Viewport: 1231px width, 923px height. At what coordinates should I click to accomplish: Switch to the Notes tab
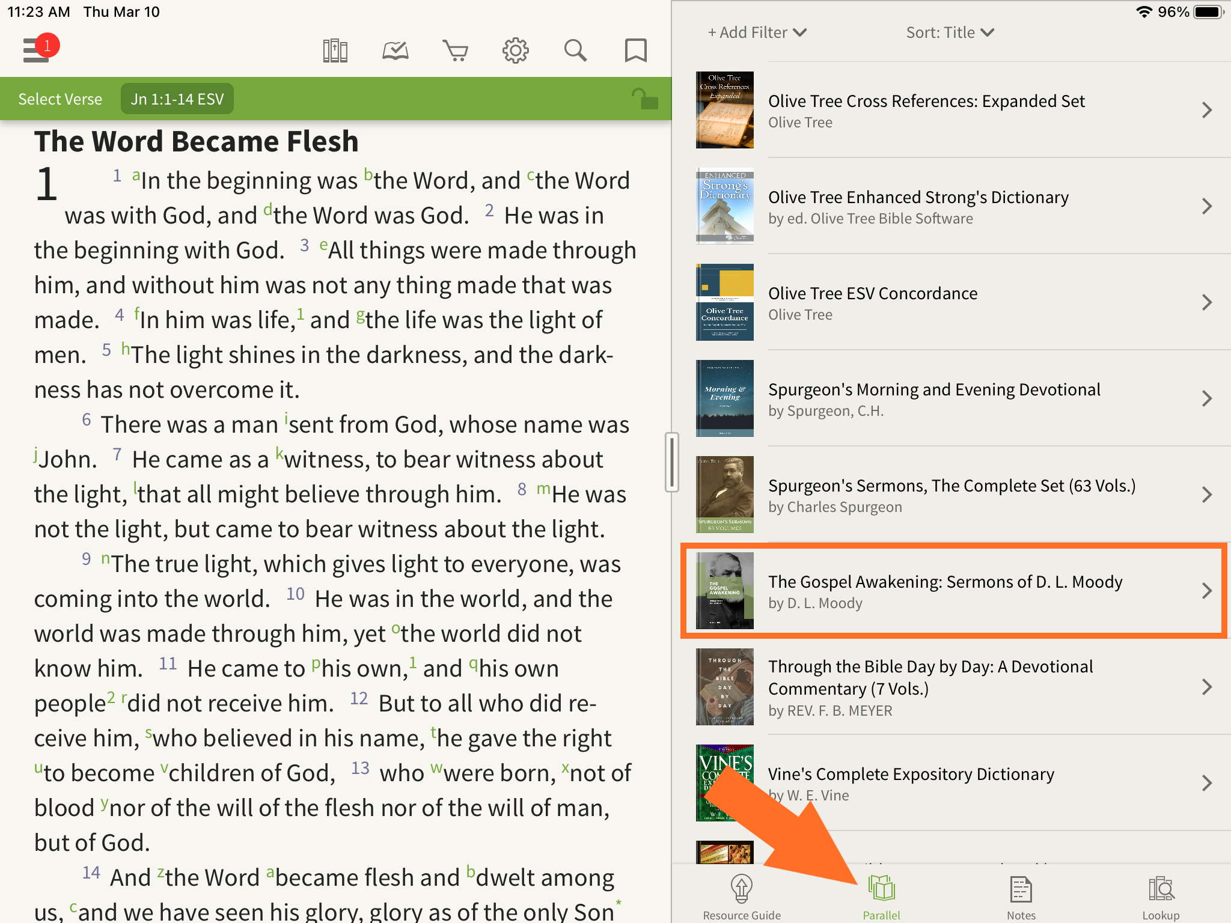(x=1021, y=897)
